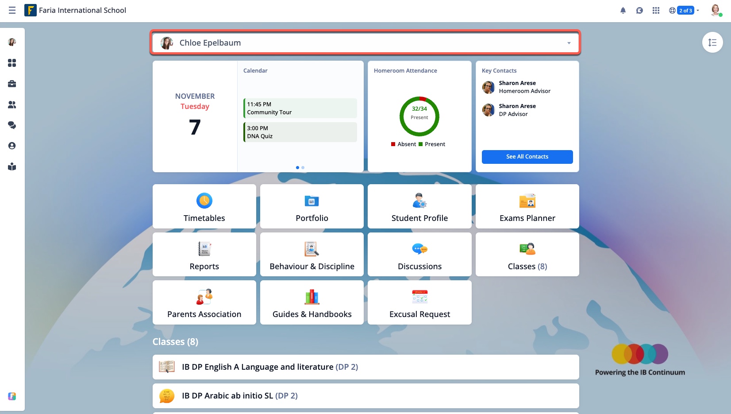Select the DNA Quiz calendar event
This screenshot has height=414, width=731.
click(x=300, y=132)
